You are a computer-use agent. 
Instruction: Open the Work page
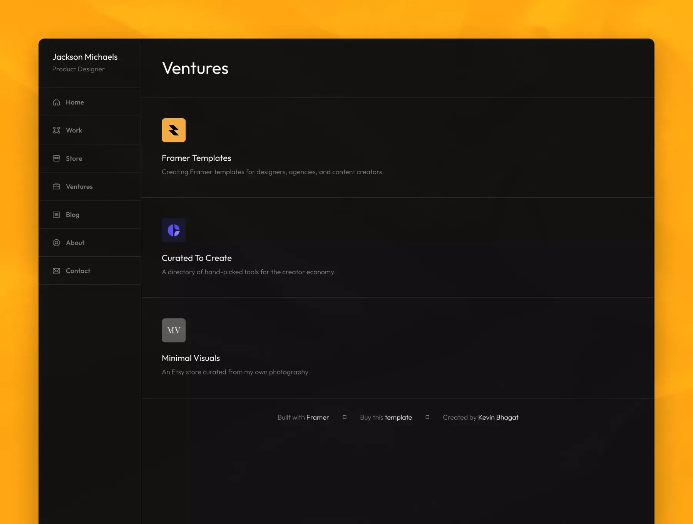click(90, 130)
